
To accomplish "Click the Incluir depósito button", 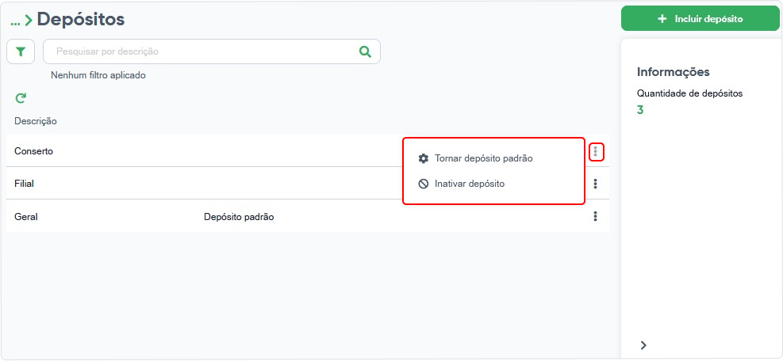I will click(700, 19).
